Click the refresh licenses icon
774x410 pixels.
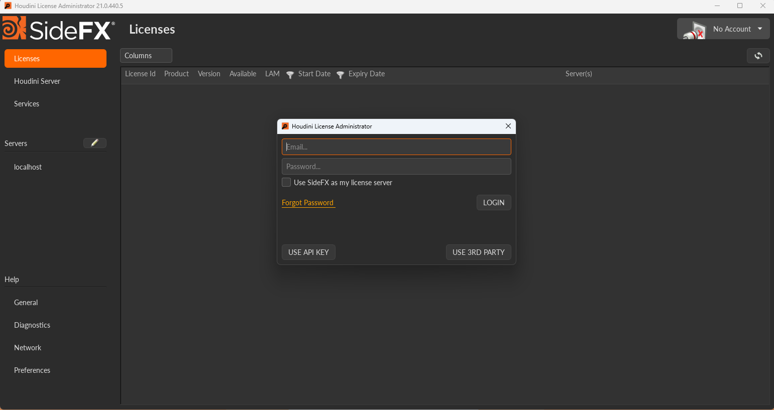(x=758, y=56)
